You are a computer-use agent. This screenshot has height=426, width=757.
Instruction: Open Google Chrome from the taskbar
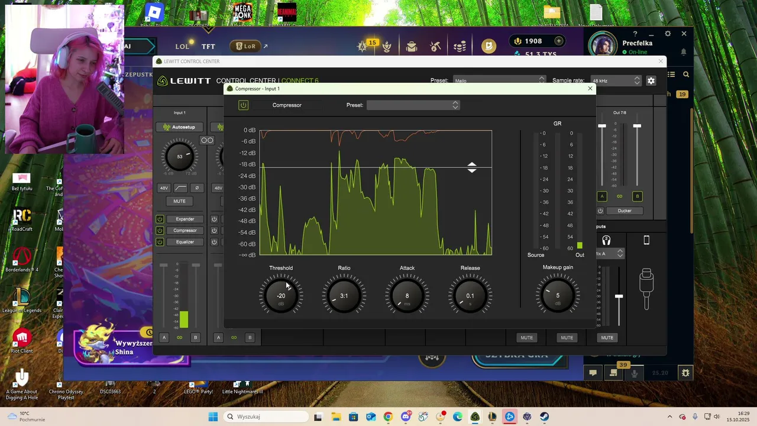click(388, 417)
